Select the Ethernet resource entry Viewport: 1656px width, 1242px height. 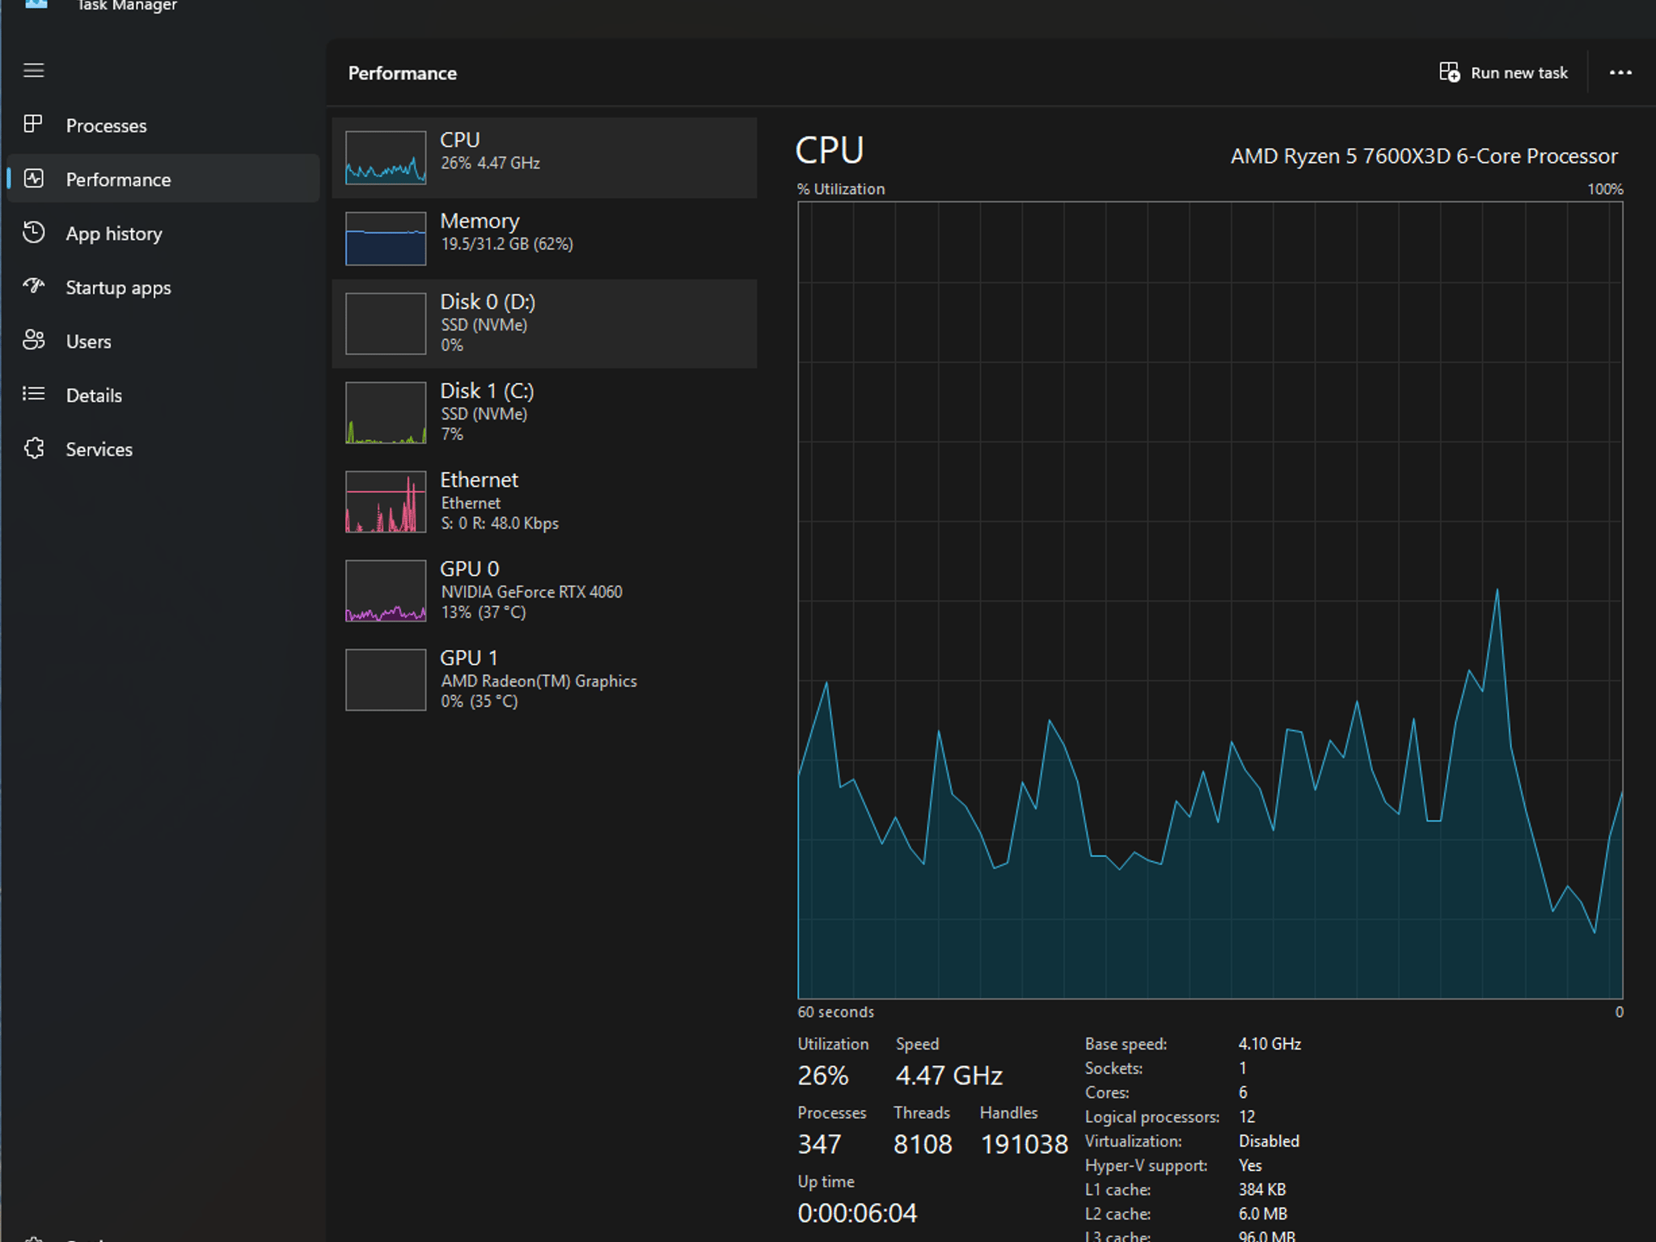(x=544, y=501)
